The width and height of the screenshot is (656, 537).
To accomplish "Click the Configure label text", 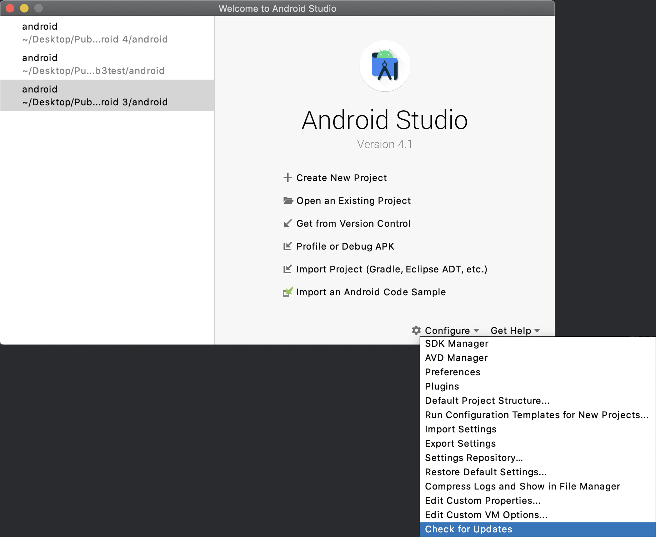I will (447, 331).
